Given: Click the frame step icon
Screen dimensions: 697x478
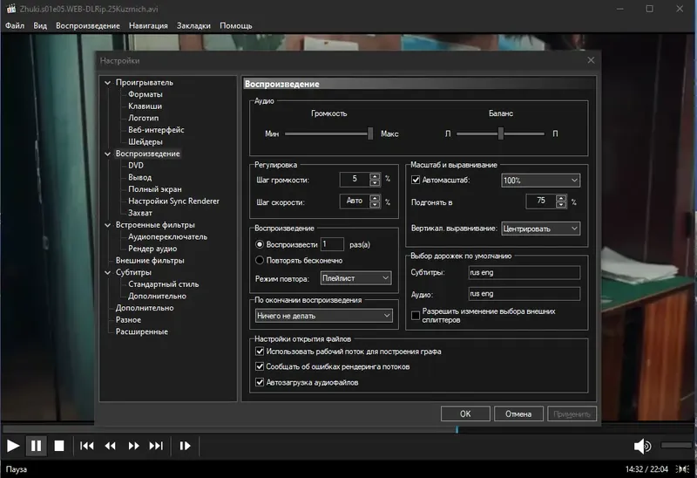Looking at the screenshot, I should click(185, 446).
